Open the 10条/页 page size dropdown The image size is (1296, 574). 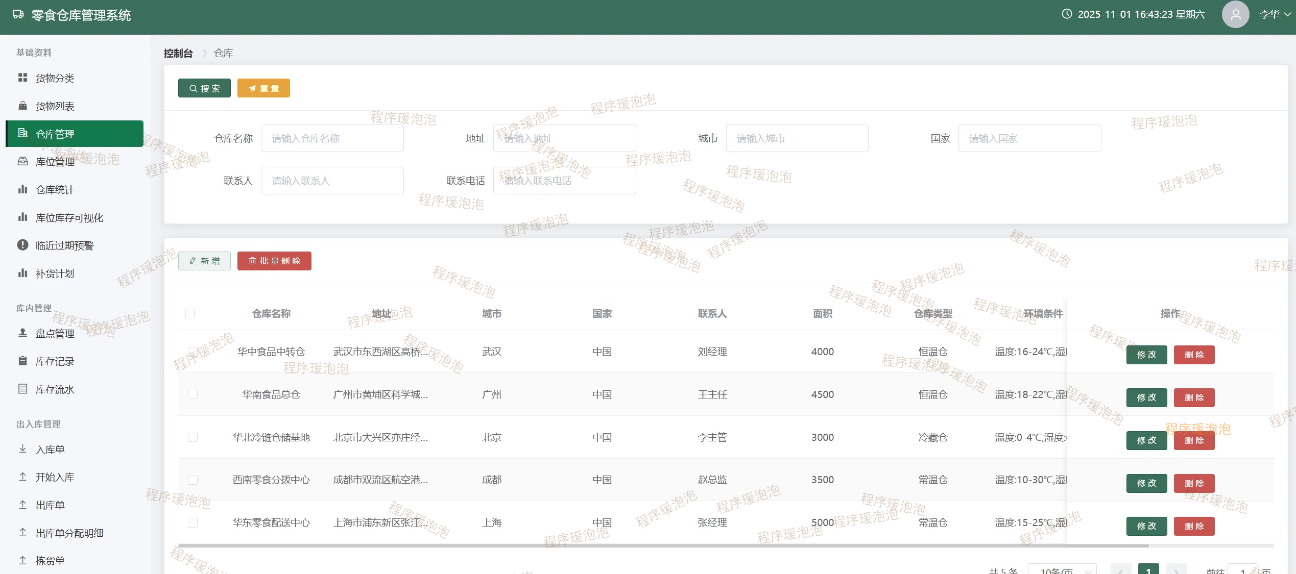click(1062, 570)
